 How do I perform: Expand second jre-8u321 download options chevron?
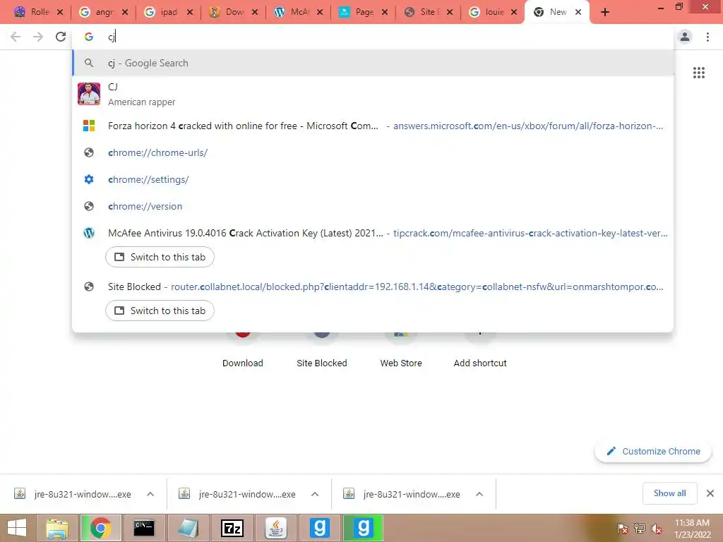pos(315,494)
